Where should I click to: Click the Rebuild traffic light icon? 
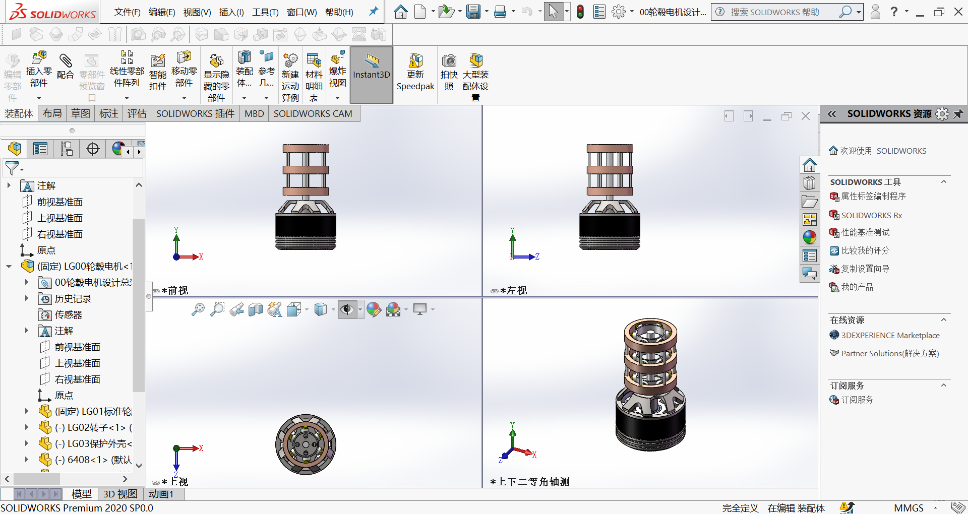point(580,12)
